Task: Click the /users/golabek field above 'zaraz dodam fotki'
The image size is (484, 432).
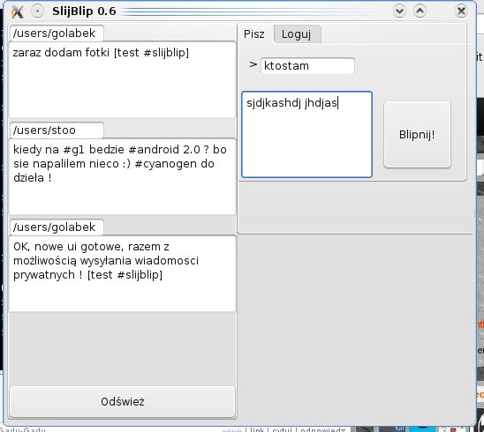Action: (57, 34)
